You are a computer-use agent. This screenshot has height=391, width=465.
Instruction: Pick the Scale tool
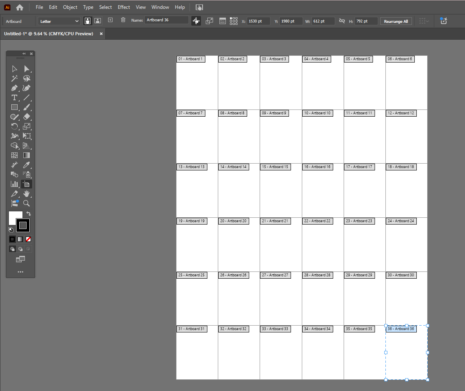(27, 126)
